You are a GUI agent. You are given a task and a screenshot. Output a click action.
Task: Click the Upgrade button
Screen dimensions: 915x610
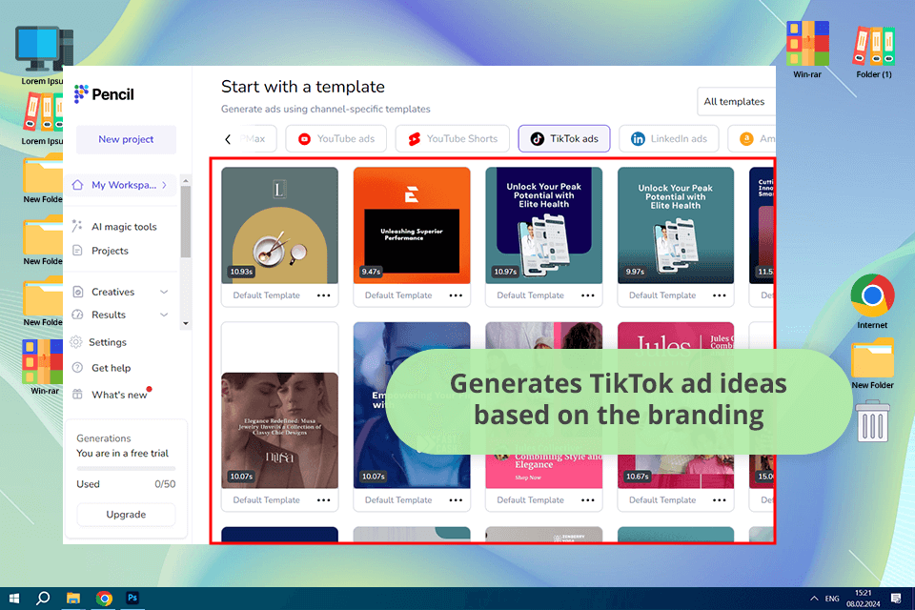pyautogui.click(x=126, y=515)
